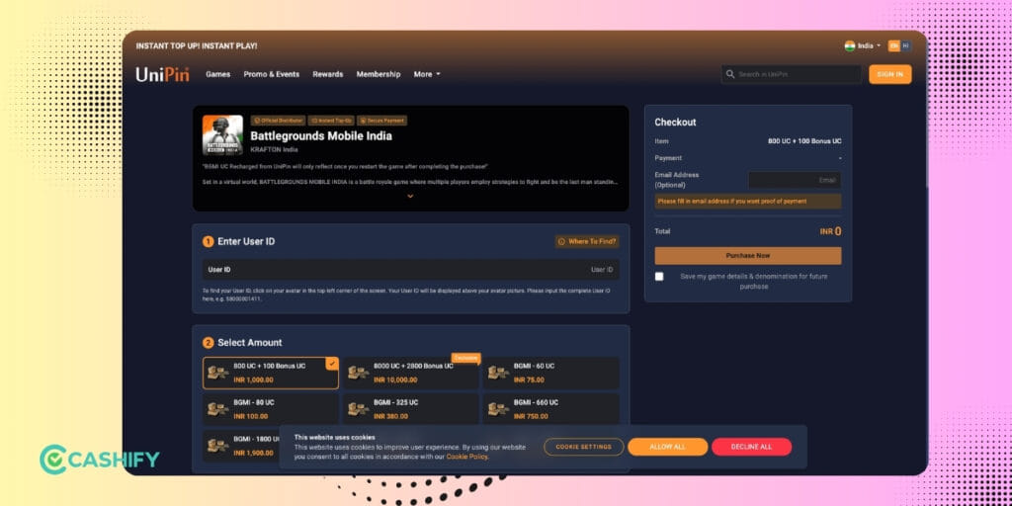Expand the game description chevron
Viewport: 1012px width, 506px height.
[410, 197]
